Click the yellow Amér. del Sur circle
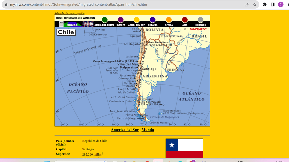 136,20
